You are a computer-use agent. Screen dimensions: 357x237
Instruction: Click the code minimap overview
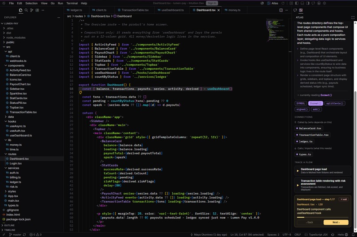277,30
